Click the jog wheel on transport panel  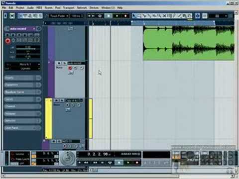pos(68,158)
